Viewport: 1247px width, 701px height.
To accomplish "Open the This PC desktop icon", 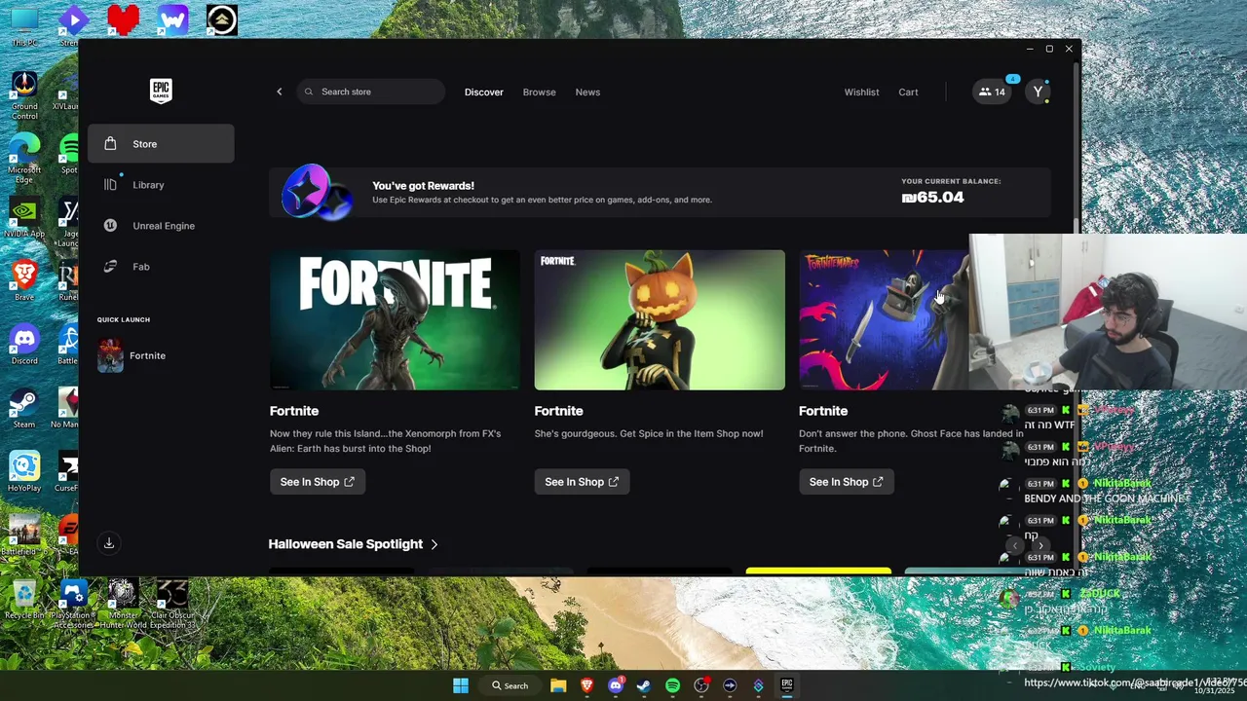I will point(24,27).
